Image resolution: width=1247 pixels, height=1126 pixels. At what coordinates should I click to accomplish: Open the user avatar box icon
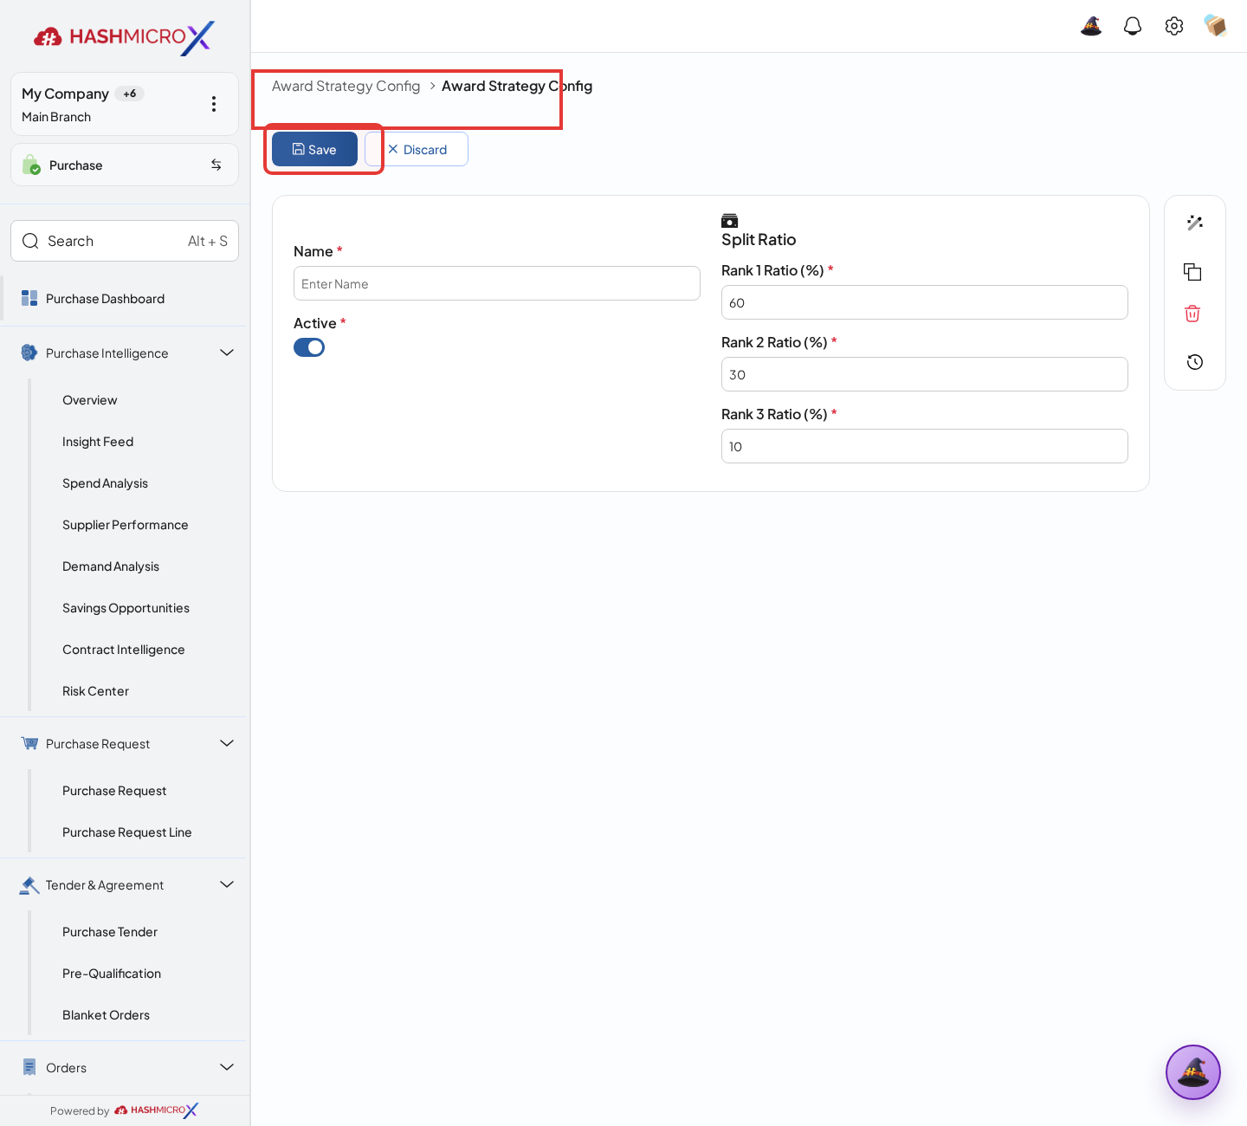(1216, 26)
